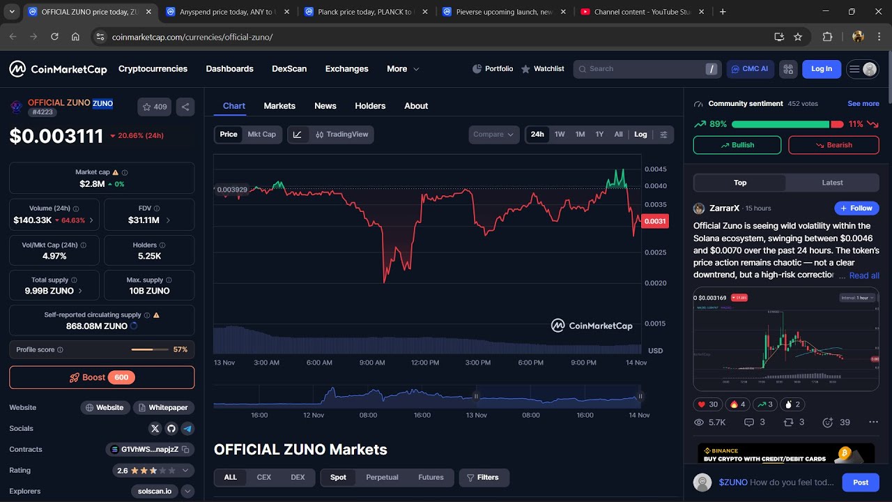Vote Bullish on sentiment
Viewport: 892px width, 502px height.
[737, 145]
